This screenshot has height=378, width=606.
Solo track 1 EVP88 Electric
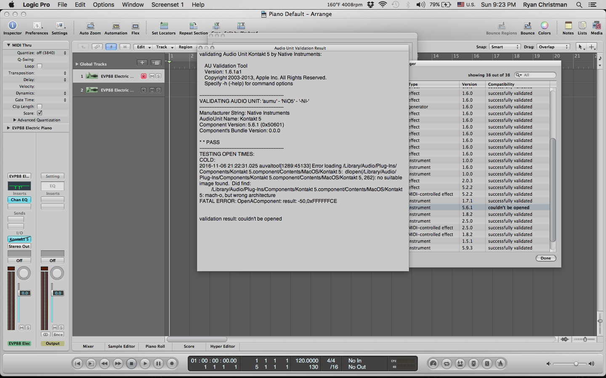[x=158, y=76]
